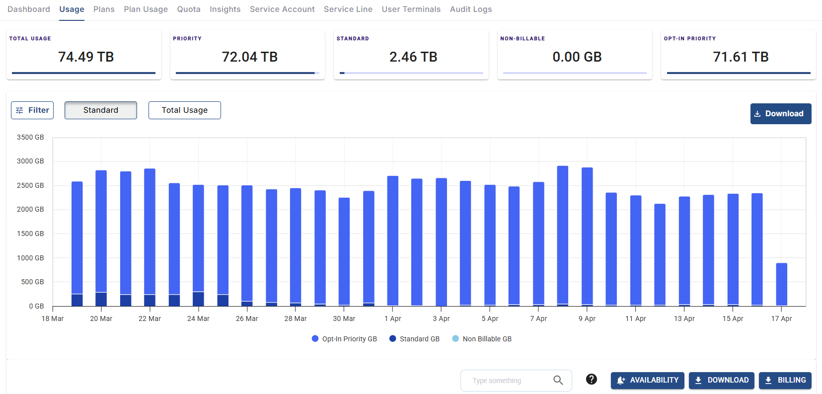The height and width of the screenshot is (394, 822).
Task: Click the Type something search field
Action: click(x=509, y=381)
